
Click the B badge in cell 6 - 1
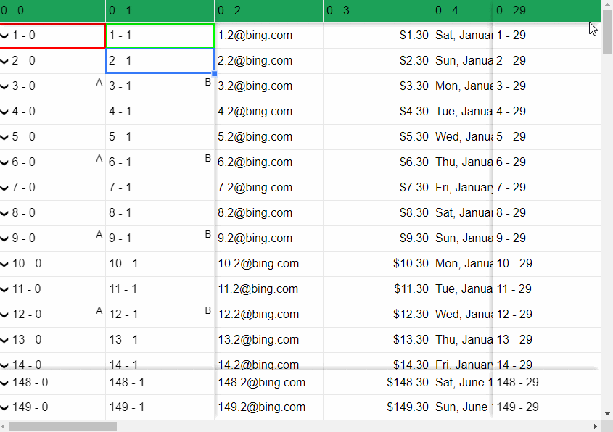(x=207, y=158)
